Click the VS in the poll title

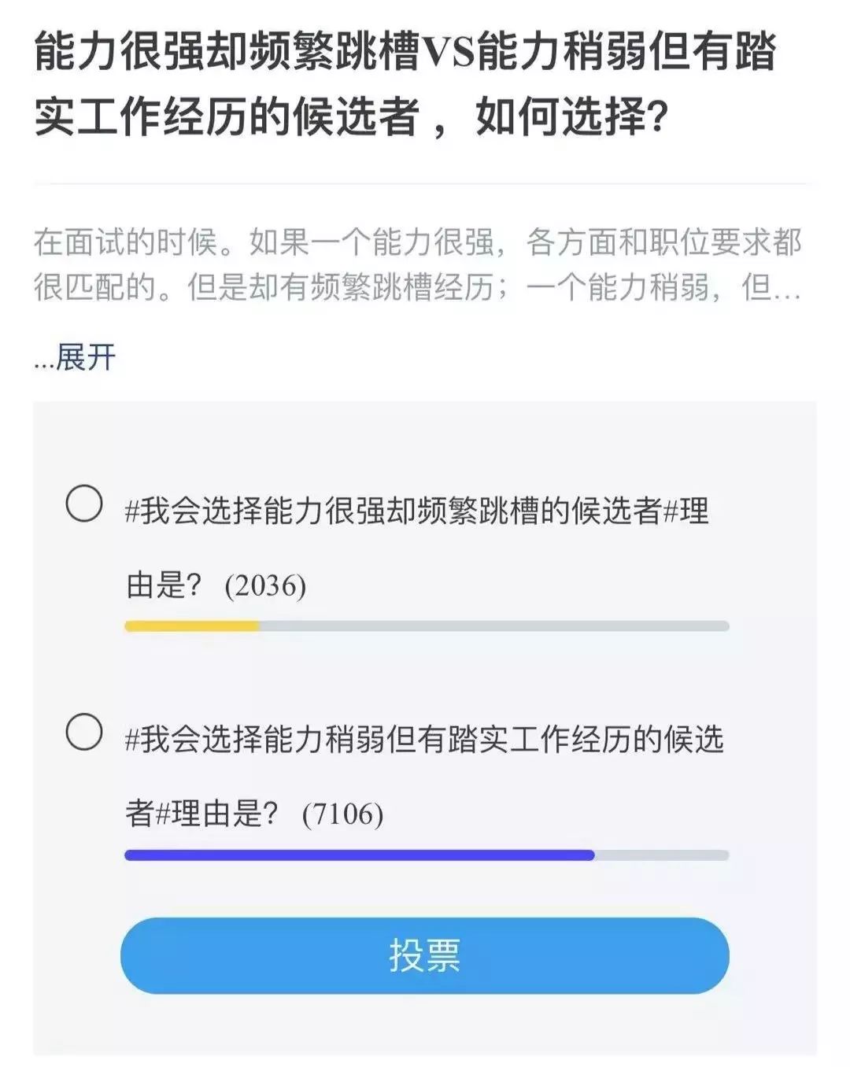coord(449,53)
